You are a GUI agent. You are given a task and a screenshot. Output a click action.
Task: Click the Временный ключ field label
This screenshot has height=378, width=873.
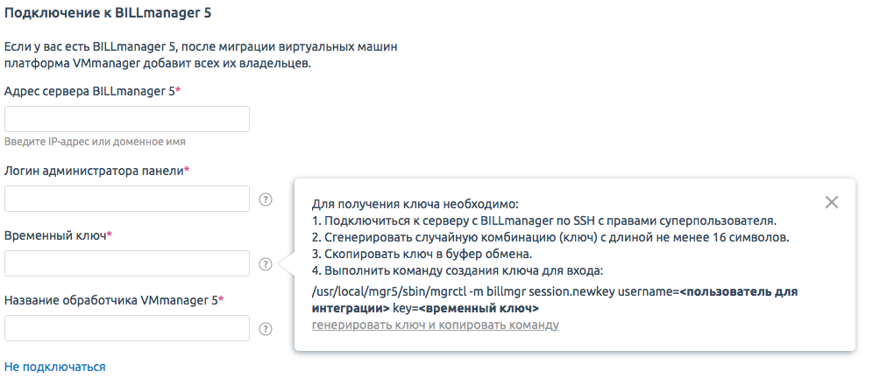(58, 235)
